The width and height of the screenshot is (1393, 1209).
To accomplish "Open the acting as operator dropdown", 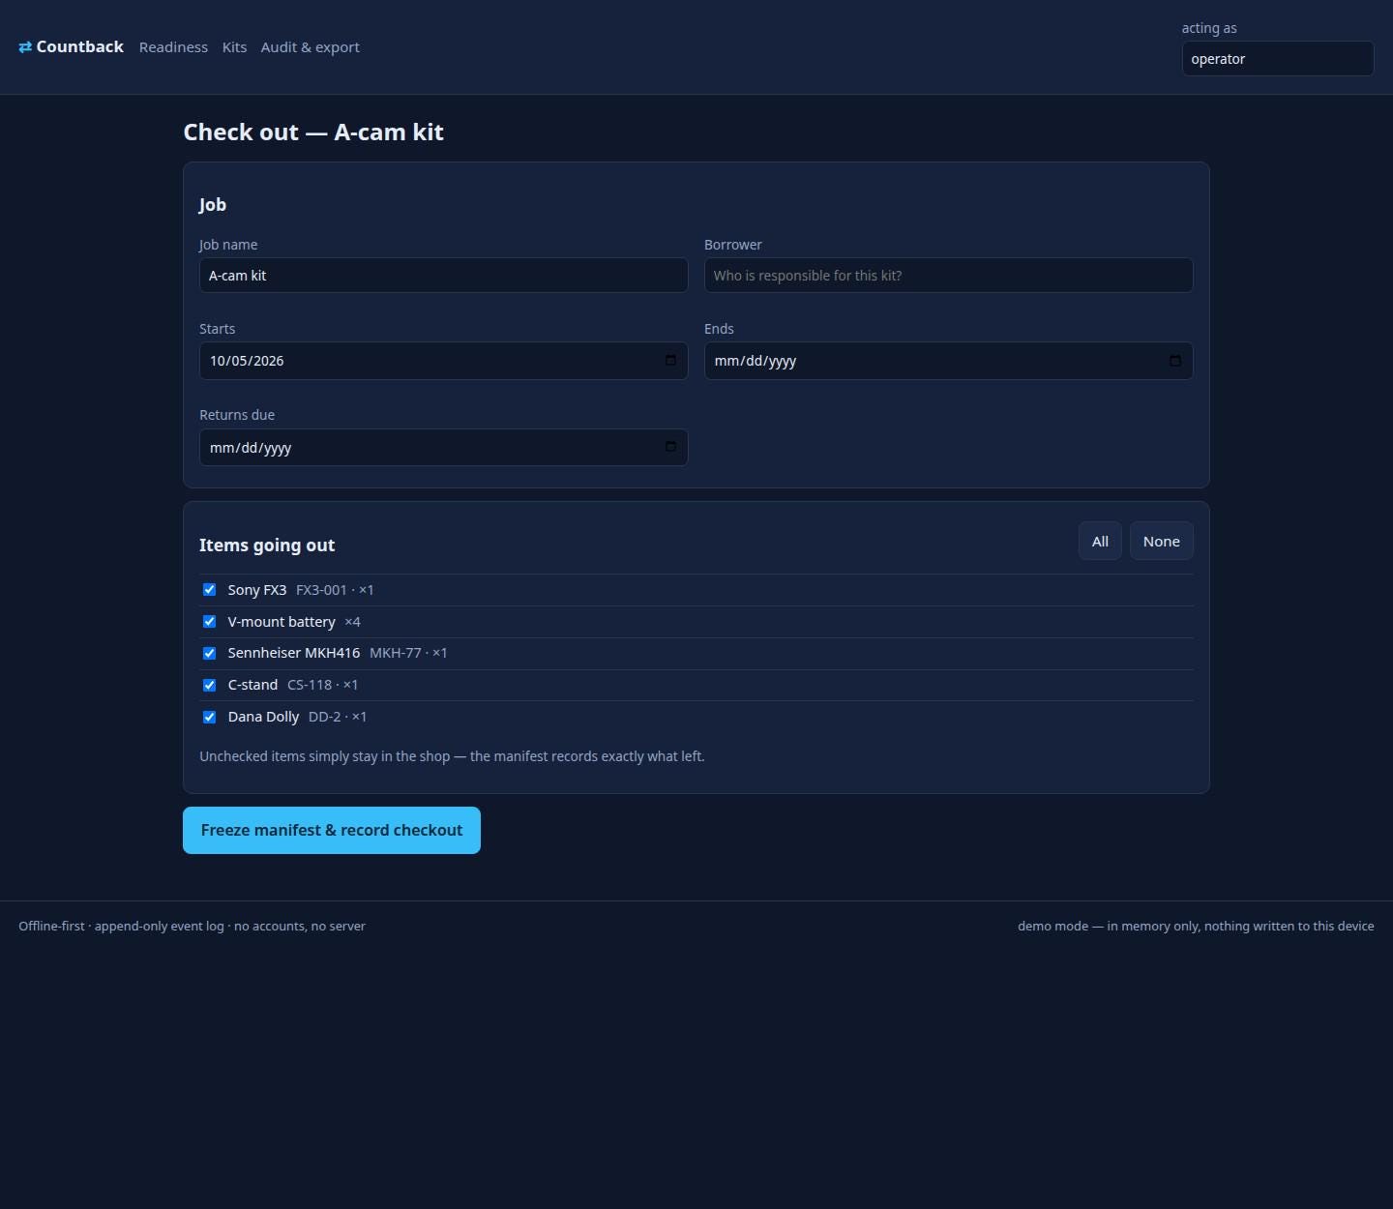I will (x=1277, y=59).
